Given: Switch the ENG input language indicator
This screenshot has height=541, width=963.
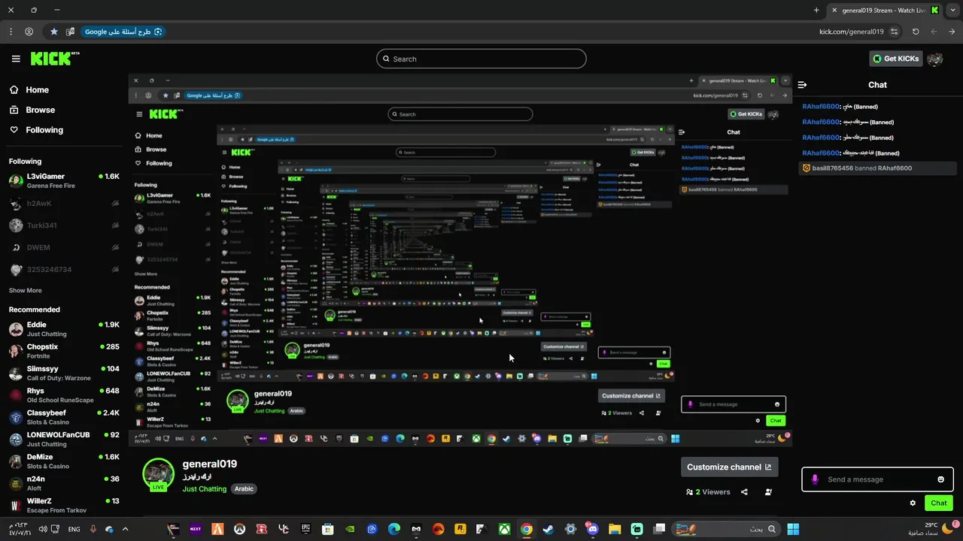Looking at the screenshot, I should click(74, 529).
